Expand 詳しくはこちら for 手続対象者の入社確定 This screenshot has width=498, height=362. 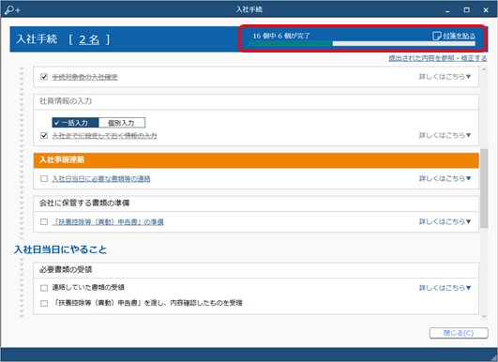445,77
